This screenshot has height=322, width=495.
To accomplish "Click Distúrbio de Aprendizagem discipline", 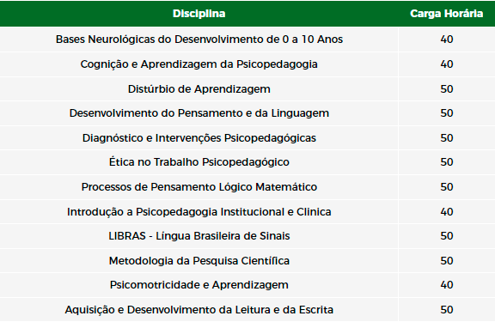I will [199, 89].
